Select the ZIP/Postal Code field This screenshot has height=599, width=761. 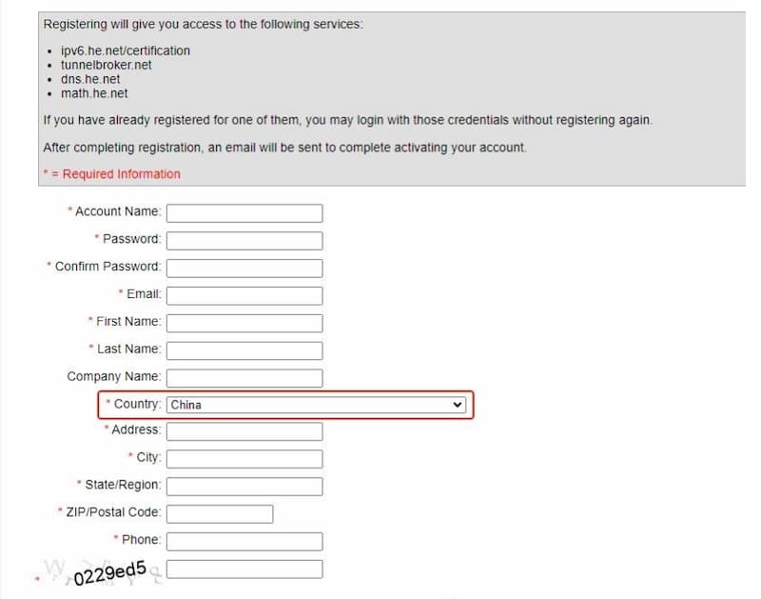tap(220, 514)
